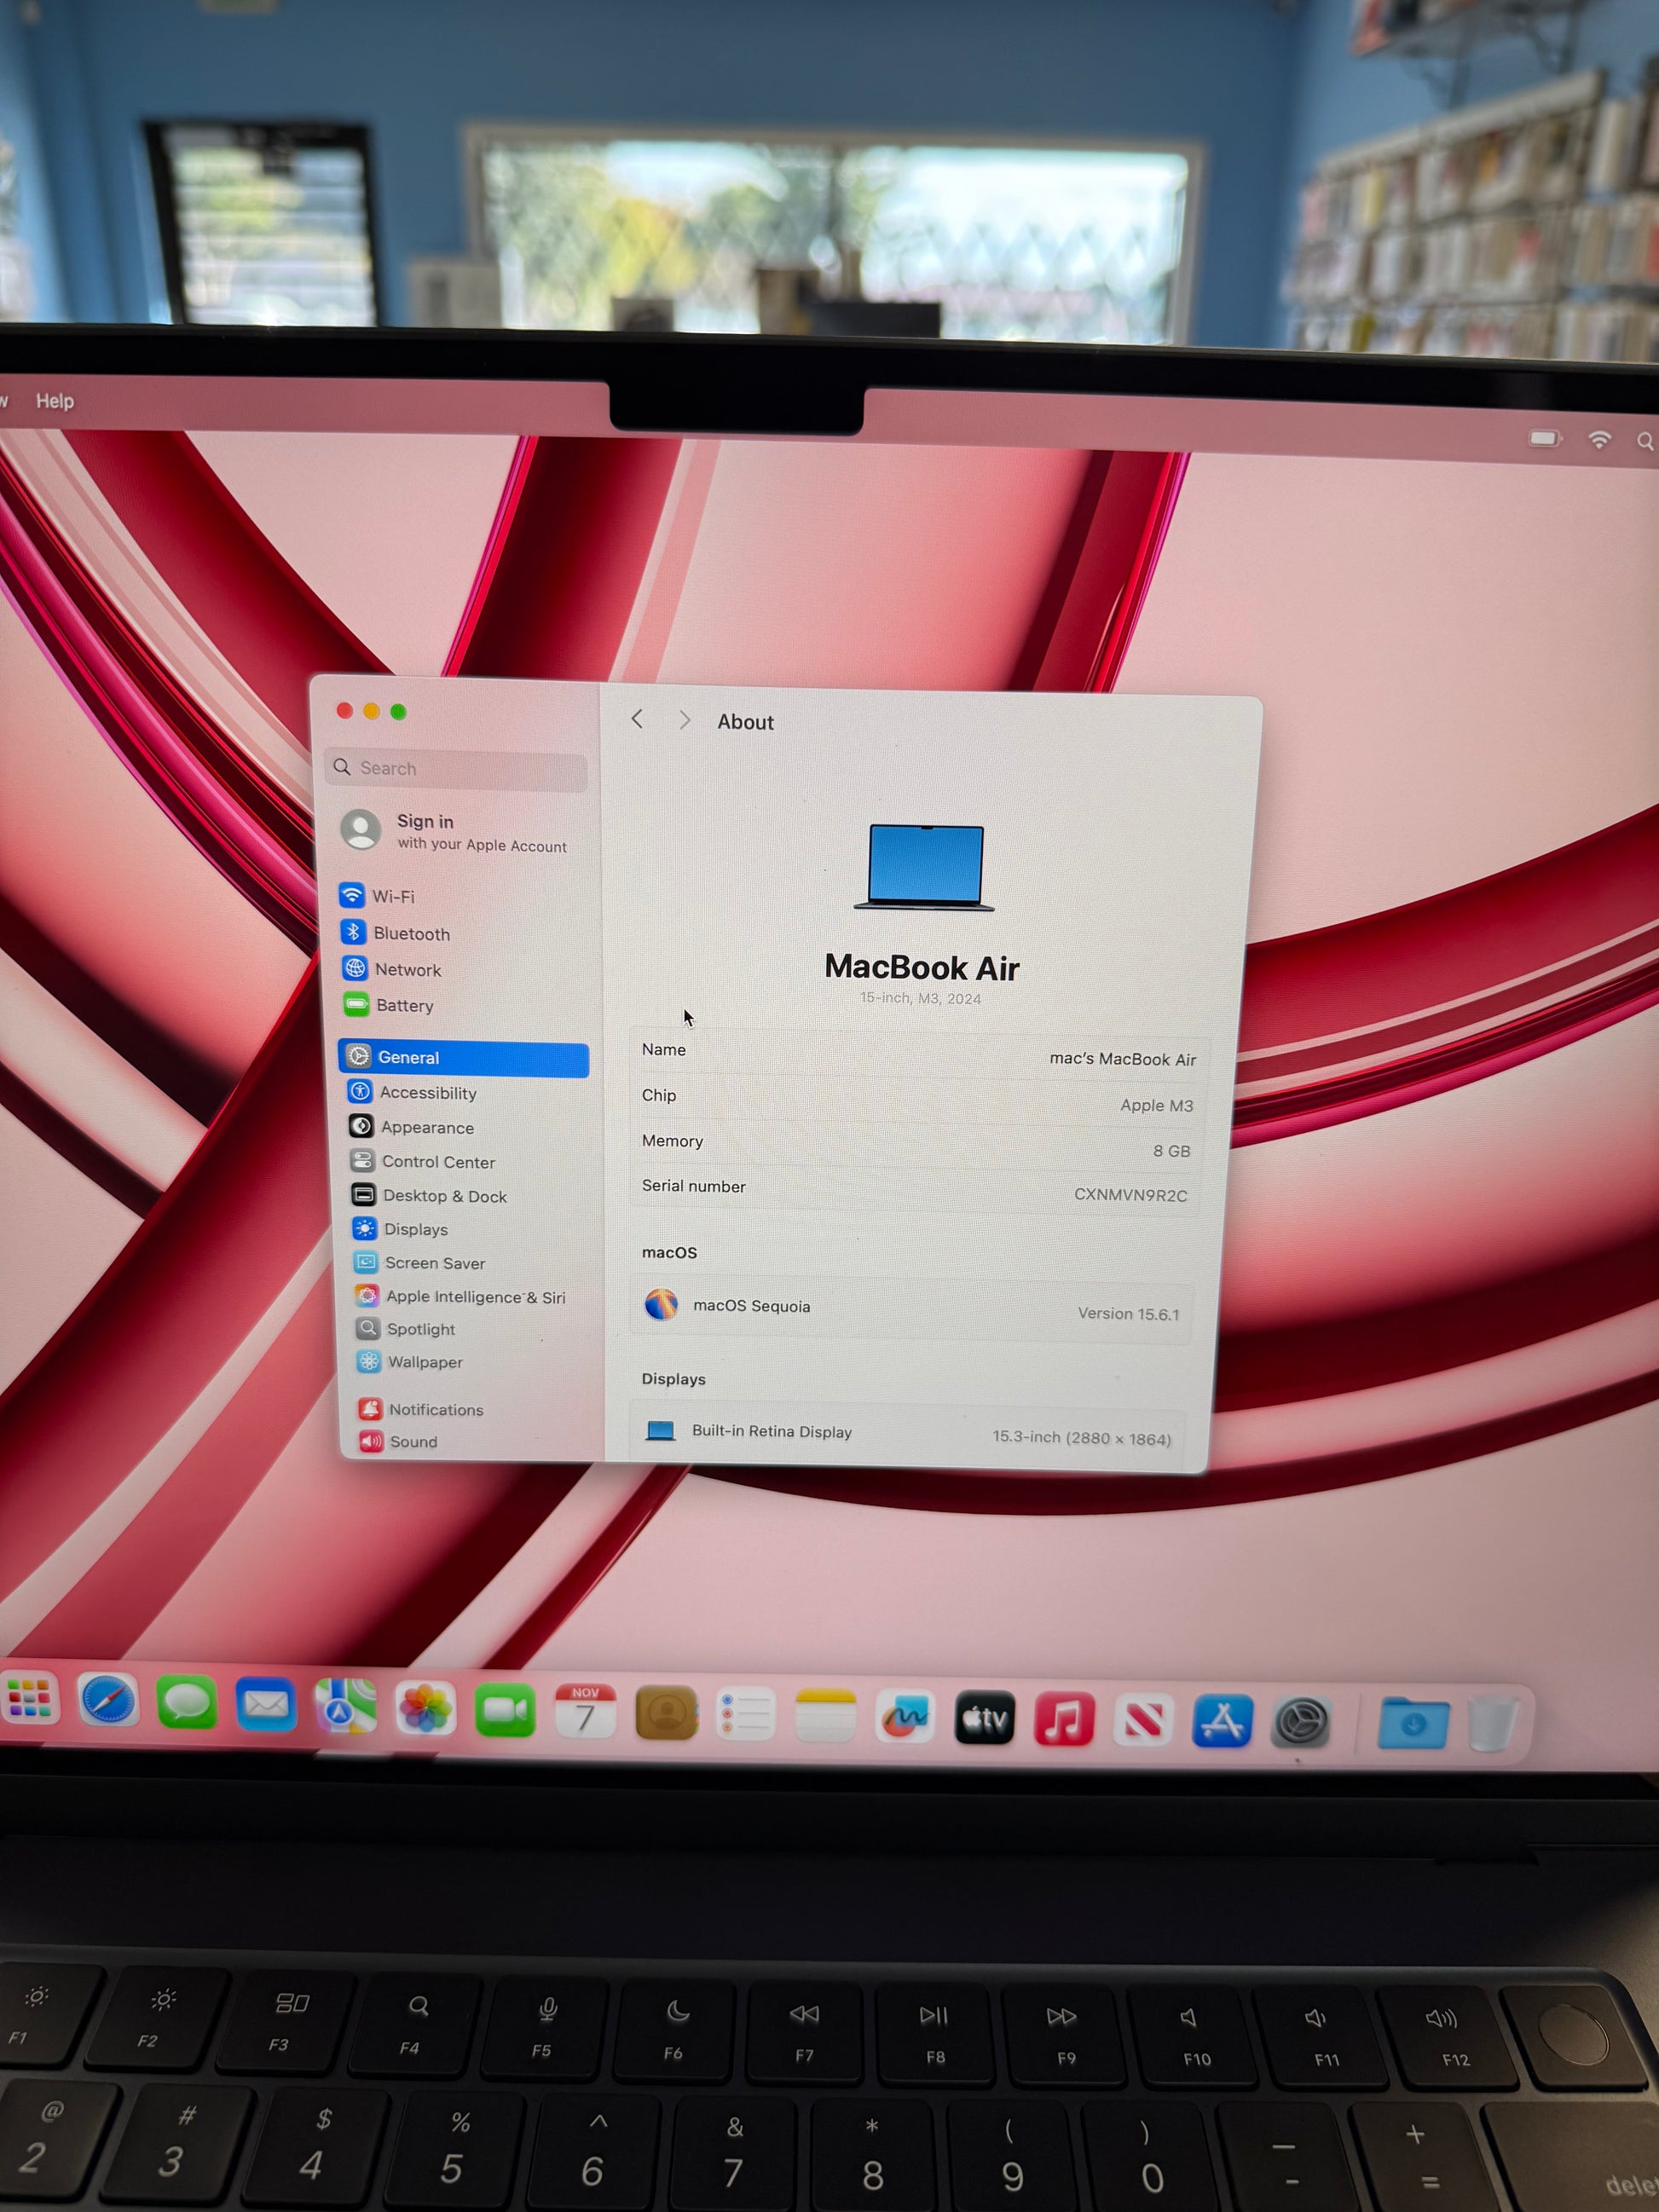Click the mac's MacBook Air name field
1659x2212 pixels.
click(1121, 1059)
